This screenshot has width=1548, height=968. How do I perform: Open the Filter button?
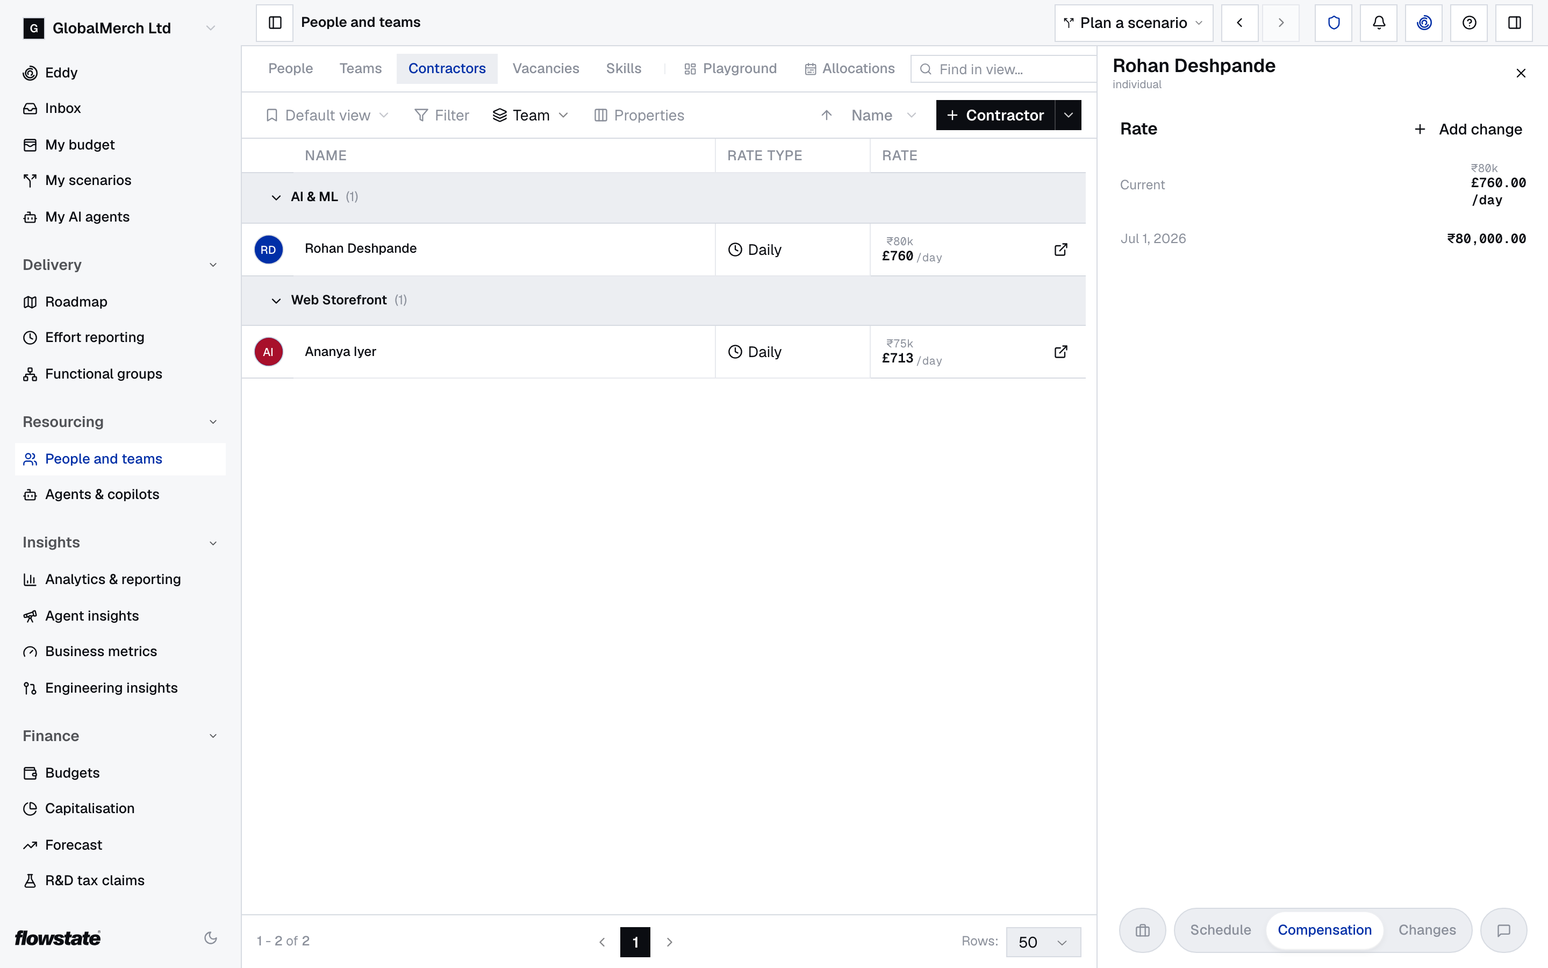[441, 115]
